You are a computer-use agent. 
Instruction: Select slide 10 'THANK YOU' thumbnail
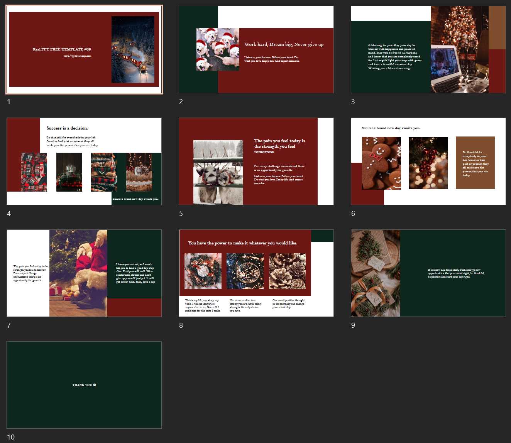[x=84, y=385]
